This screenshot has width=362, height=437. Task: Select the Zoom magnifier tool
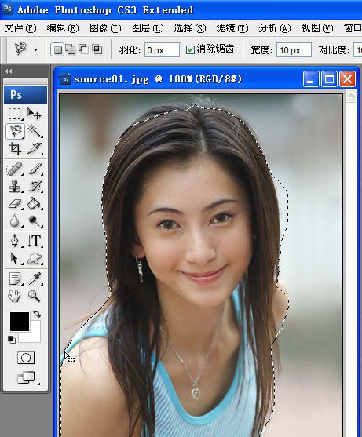point(35,296)
